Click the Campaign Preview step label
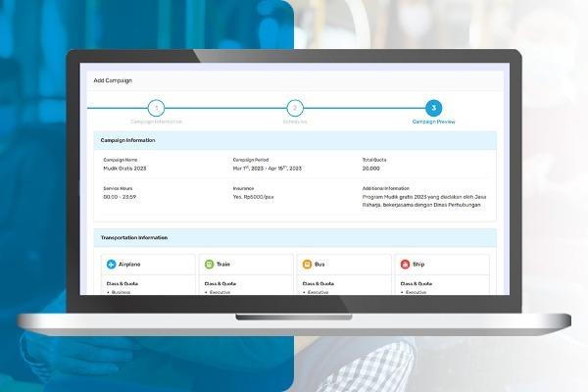This screenshot has width=588, height=392. (x=433, y=122)
